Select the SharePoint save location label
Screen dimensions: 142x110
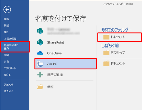coord(56,42)
